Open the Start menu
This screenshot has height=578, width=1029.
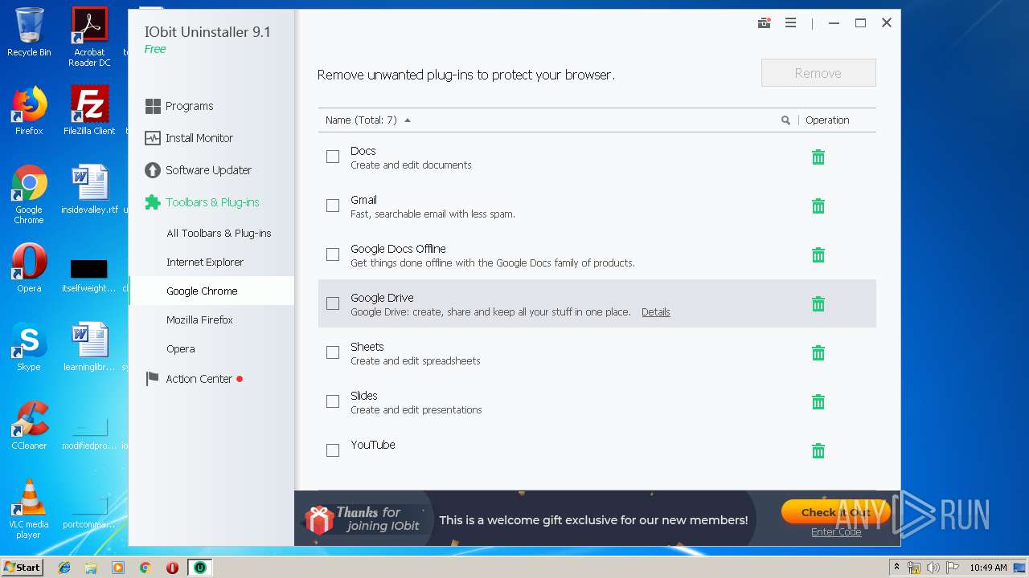22,568
